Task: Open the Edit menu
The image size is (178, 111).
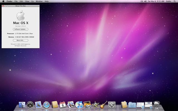Action: click(21, 1)
